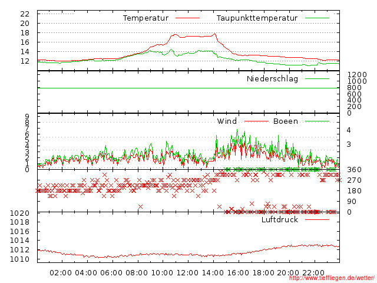Click the red Temperatur legend line
Screen dimensions: 377x283
[187, 18]
